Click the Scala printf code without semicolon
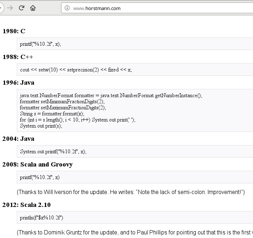The height and width of the screenshot is (238, 253). pyautogui.click(x=40, y=177)
